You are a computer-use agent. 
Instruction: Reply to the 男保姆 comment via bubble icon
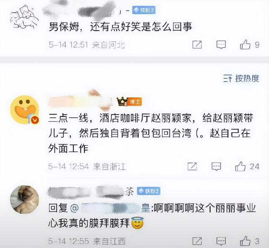tap(221, 45)
